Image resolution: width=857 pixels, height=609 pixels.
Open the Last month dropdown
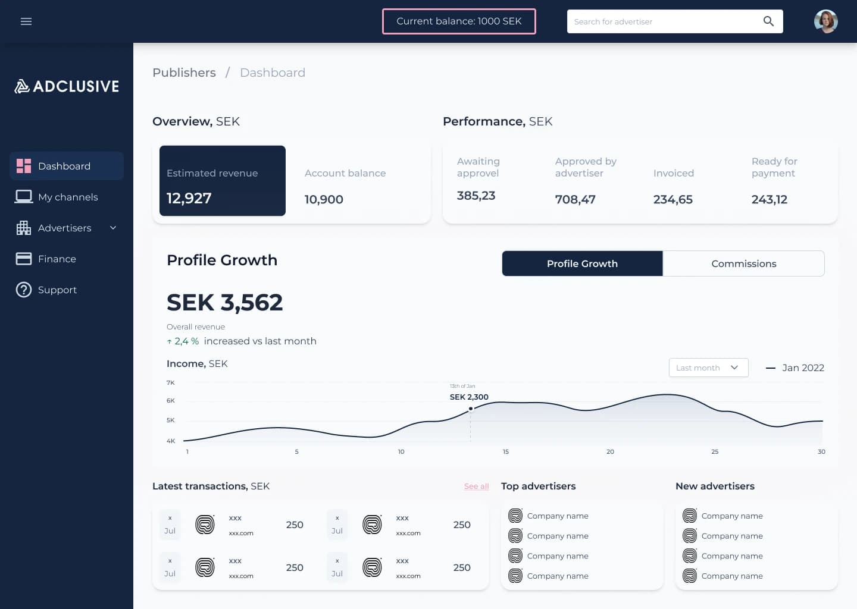click(708, 368)
